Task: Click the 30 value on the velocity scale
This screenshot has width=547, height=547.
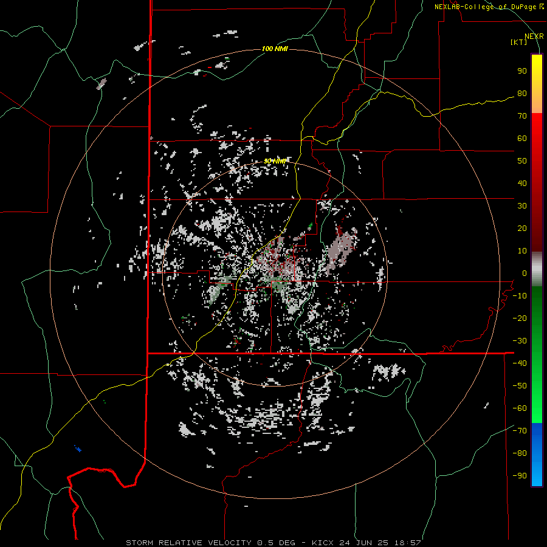Action: click(522, 206)
